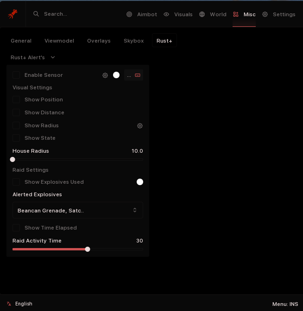Open Show Explosives Used color swatch
Viewport: 303px width, 311px height.
140,182
